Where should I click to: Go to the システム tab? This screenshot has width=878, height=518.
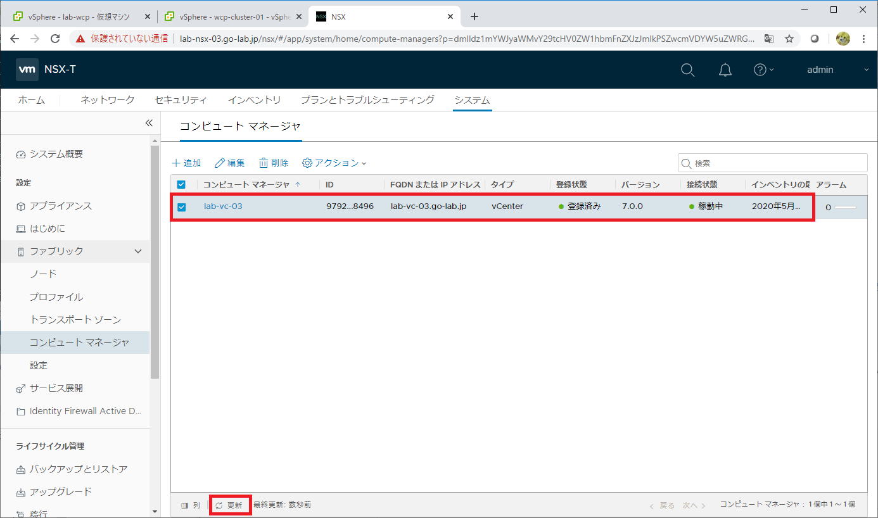pos(472,100)
